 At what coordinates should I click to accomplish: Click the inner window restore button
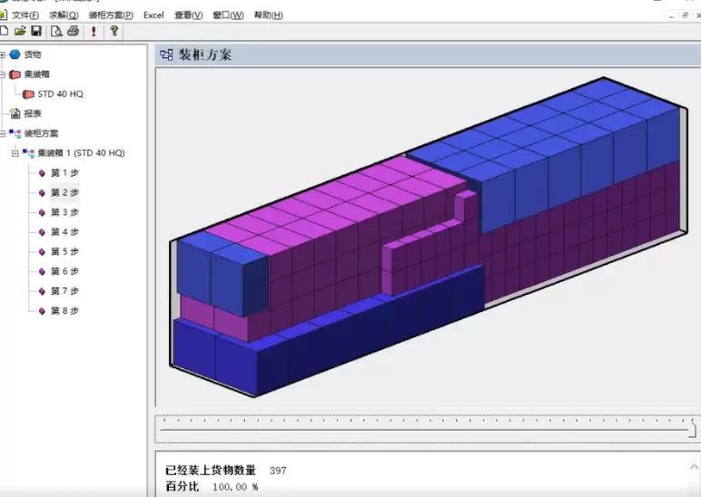coord(686,15)
